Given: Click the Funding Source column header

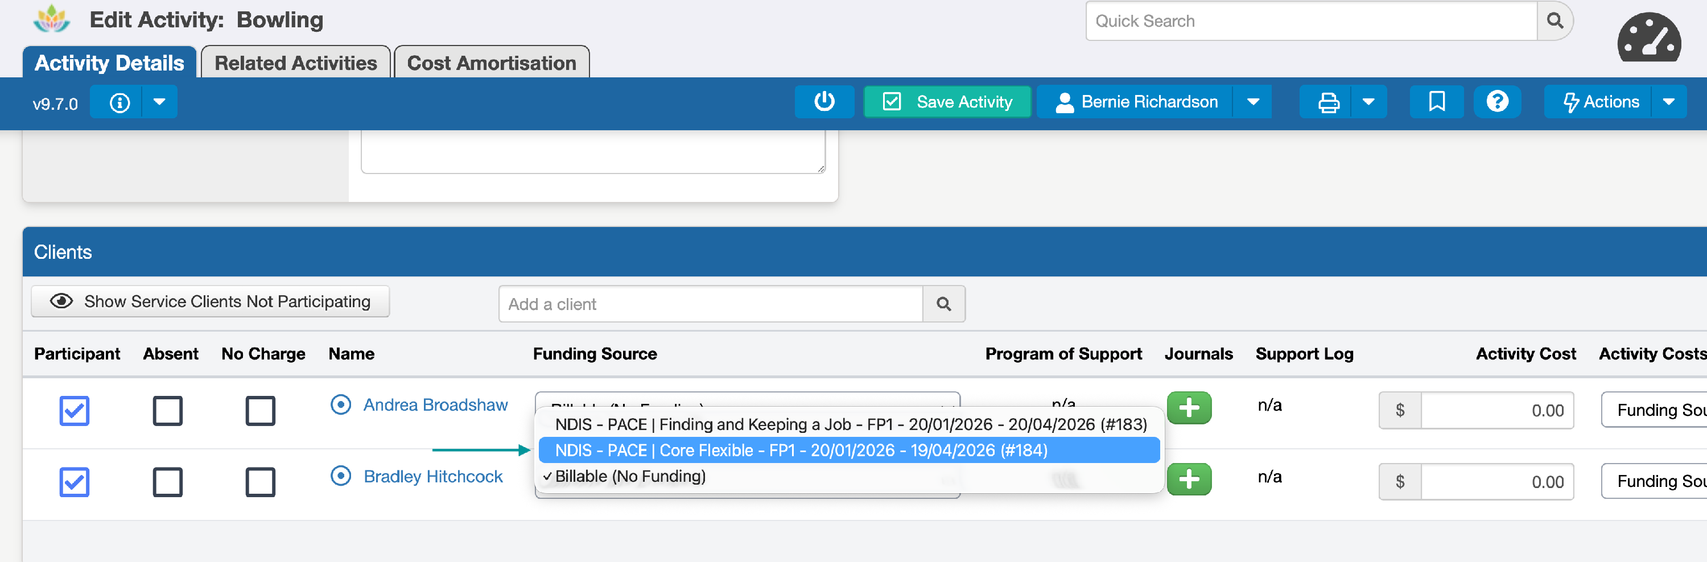Looking at the screenshot, I should coord(595,354).
